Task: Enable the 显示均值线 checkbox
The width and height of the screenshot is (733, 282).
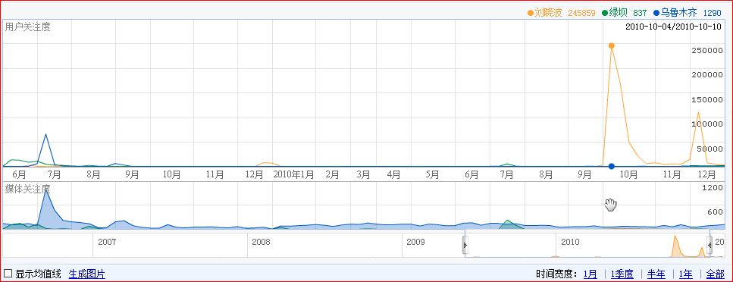Action: pos(8,274)
